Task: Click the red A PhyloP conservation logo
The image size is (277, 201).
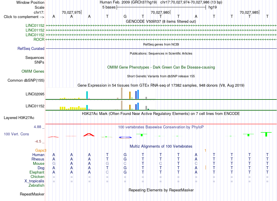Action: (x=89, y=135)
